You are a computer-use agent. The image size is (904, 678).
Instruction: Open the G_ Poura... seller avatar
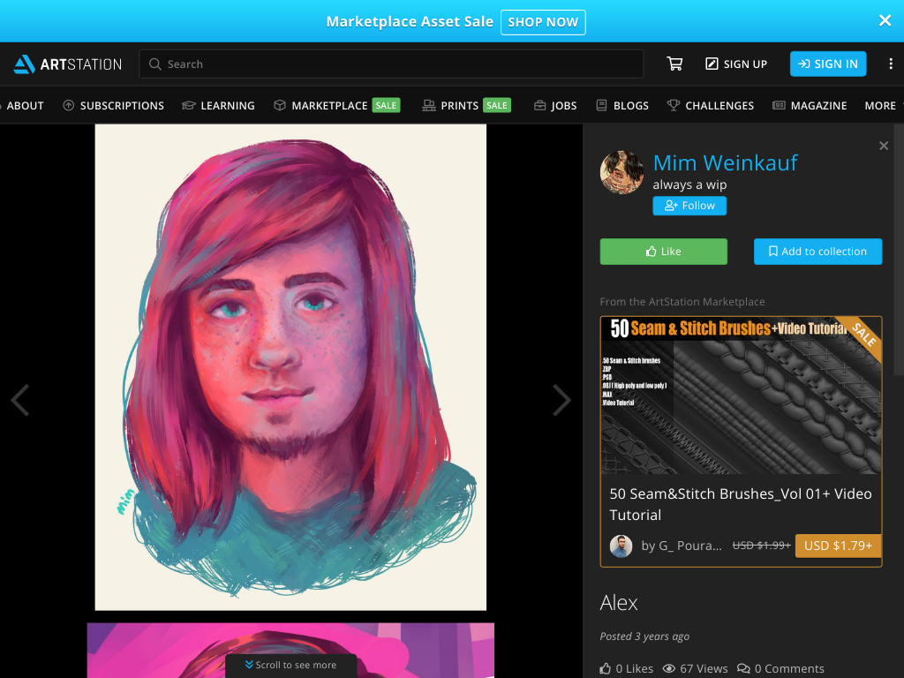621,546
